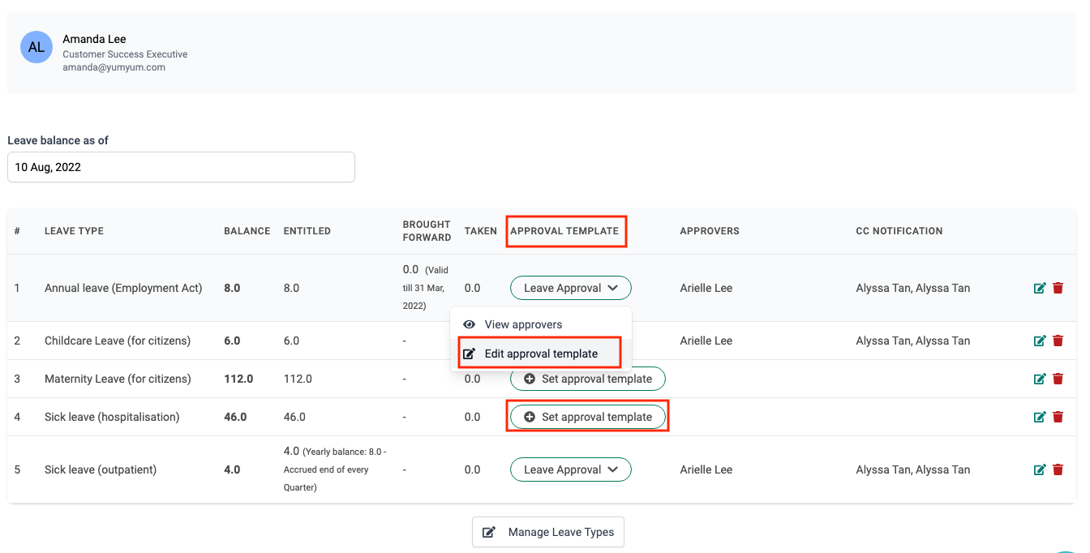Open Leave Approval dropdown for Sick leave (outpatient)
Viewport: 1090px width, 553px height.
[570, 469]
